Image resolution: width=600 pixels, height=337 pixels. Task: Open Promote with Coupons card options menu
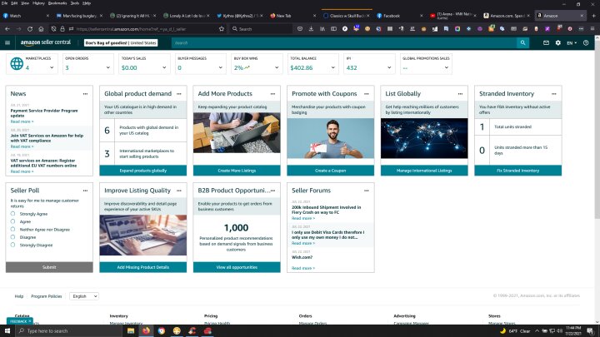click(x=367, y=93)
